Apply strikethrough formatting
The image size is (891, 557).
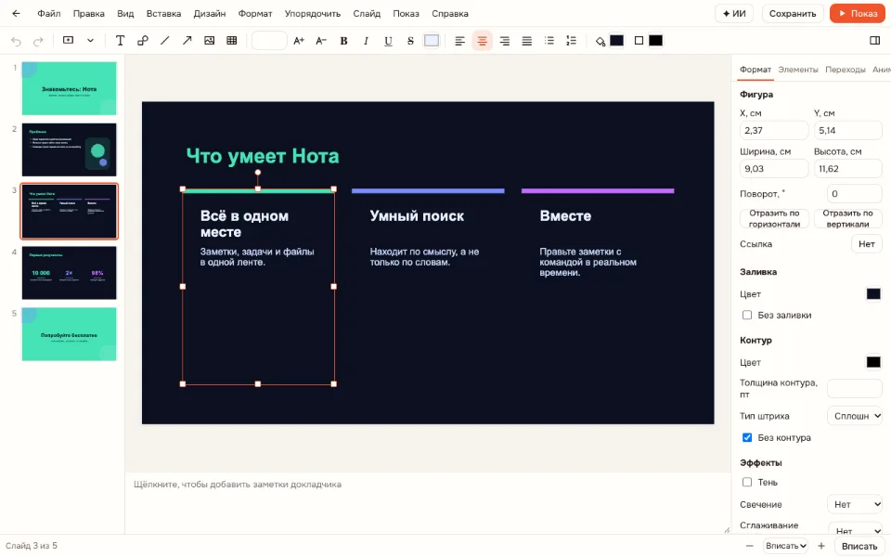coord(410,40)
